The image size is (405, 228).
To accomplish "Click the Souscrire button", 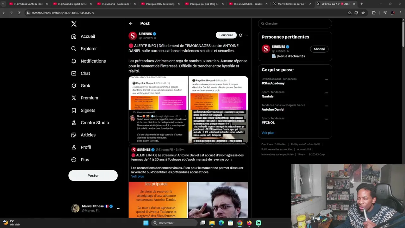I will tap(226, 35).
